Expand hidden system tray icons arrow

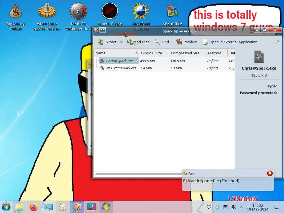pos(242,207)
